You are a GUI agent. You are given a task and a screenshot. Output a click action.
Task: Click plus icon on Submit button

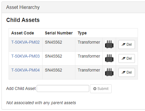coord(95,89)
